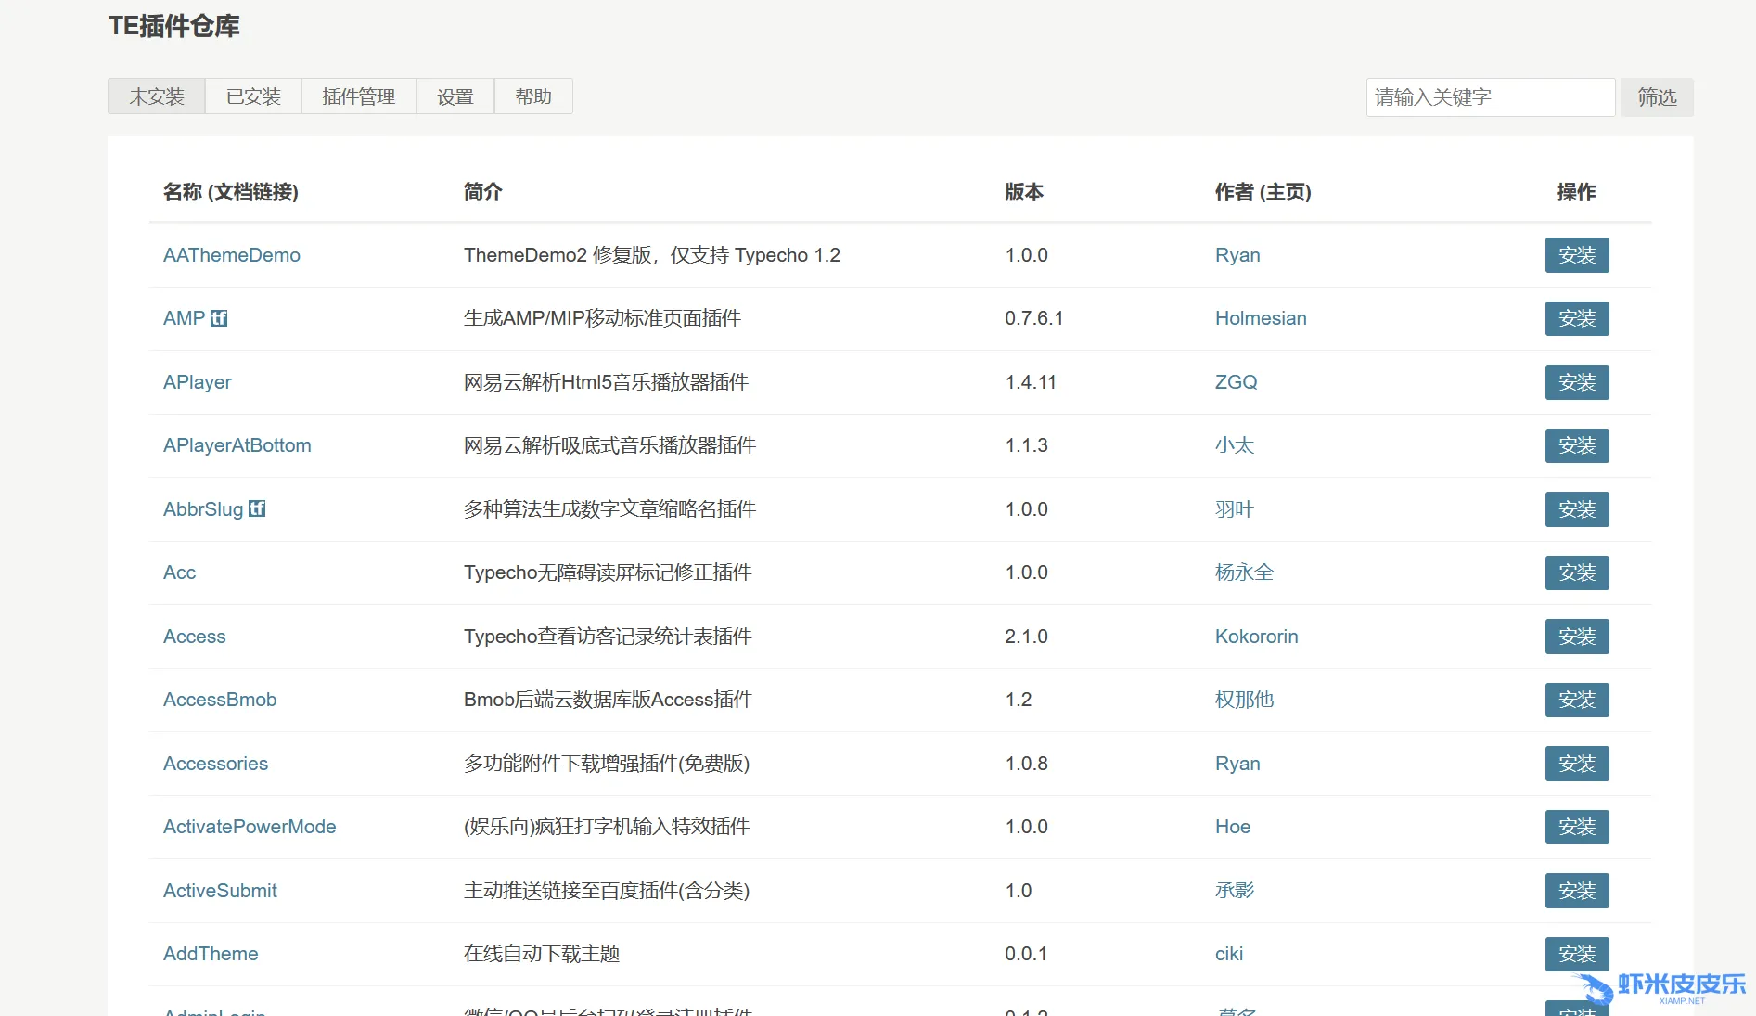Viewport: 1756px width, 1016px height.
Task: Open the APlayerAtBottom documentation link
Action: (x=237, y=445)
